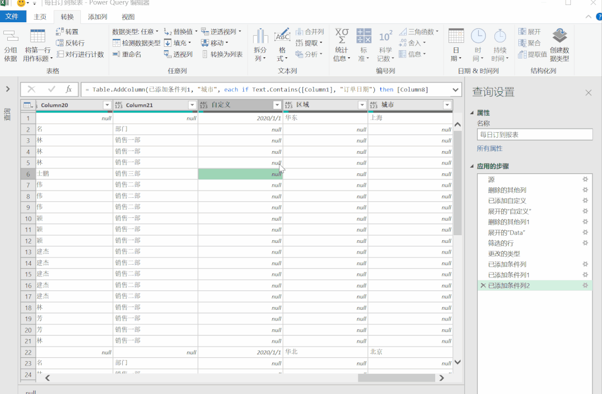
Task: Open Column20 filter dropdown
Action: (107, 105)
